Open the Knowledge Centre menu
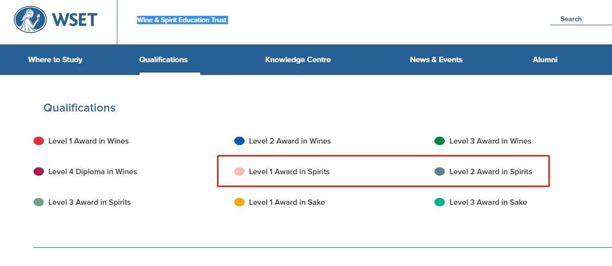This screenshot has height=266, width=612. coord(298,60)
